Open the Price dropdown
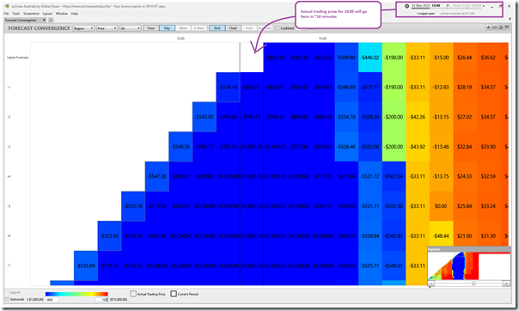 pyautogui.click(x=107, y=28)
